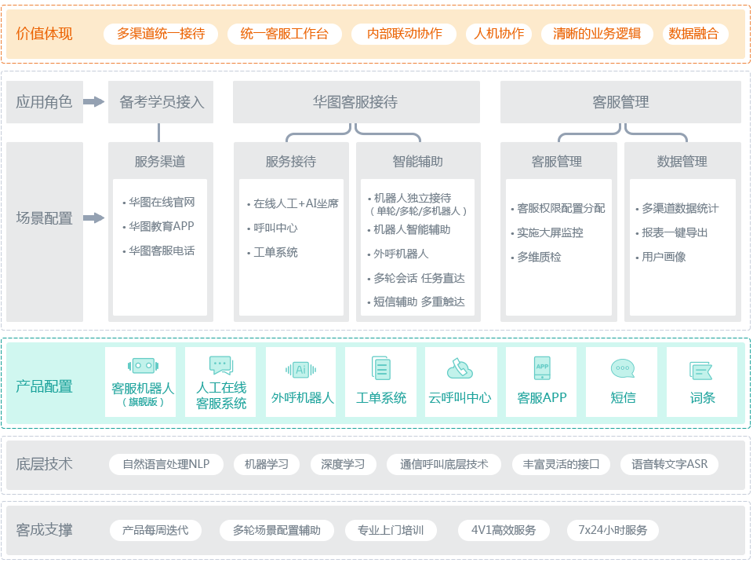Select the 多渠道统一接待 pill
Viewport: 753px width, 563px height.
[161, 34]
